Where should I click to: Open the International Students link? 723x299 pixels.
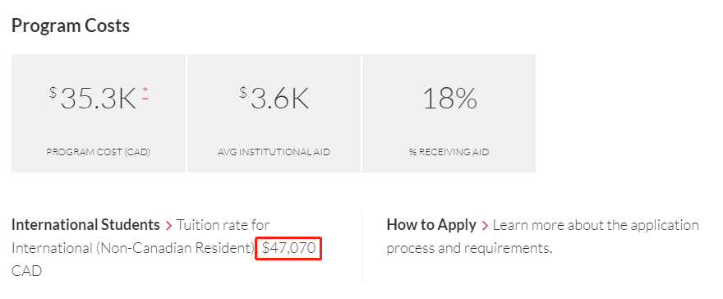pos(85,225)
